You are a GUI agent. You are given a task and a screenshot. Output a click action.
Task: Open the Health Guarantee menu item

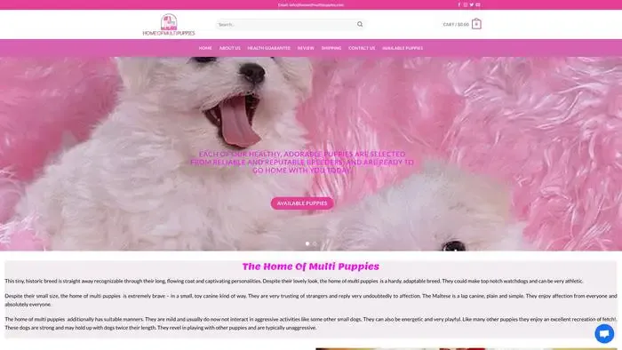point(269,48)
